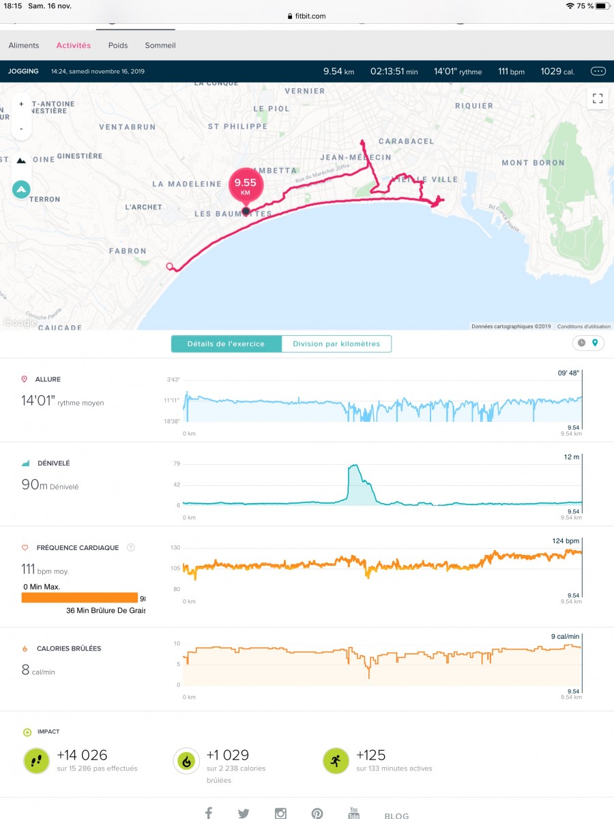Show Division par kilomètres view
Image resolution: width=614 pixels, height=819 pixels.
pos(336,344)
